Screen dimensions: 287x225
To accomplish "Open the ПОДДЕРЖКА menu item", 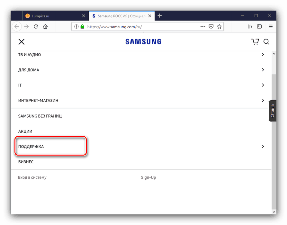I will tap(31, 147).
